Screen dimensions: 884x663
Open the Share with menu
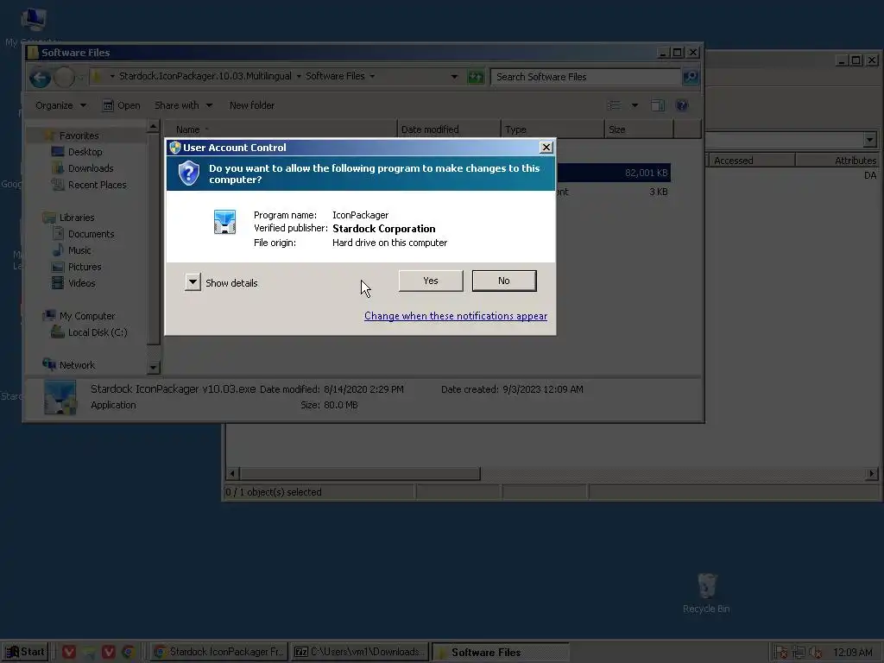[x=183, y=105]
